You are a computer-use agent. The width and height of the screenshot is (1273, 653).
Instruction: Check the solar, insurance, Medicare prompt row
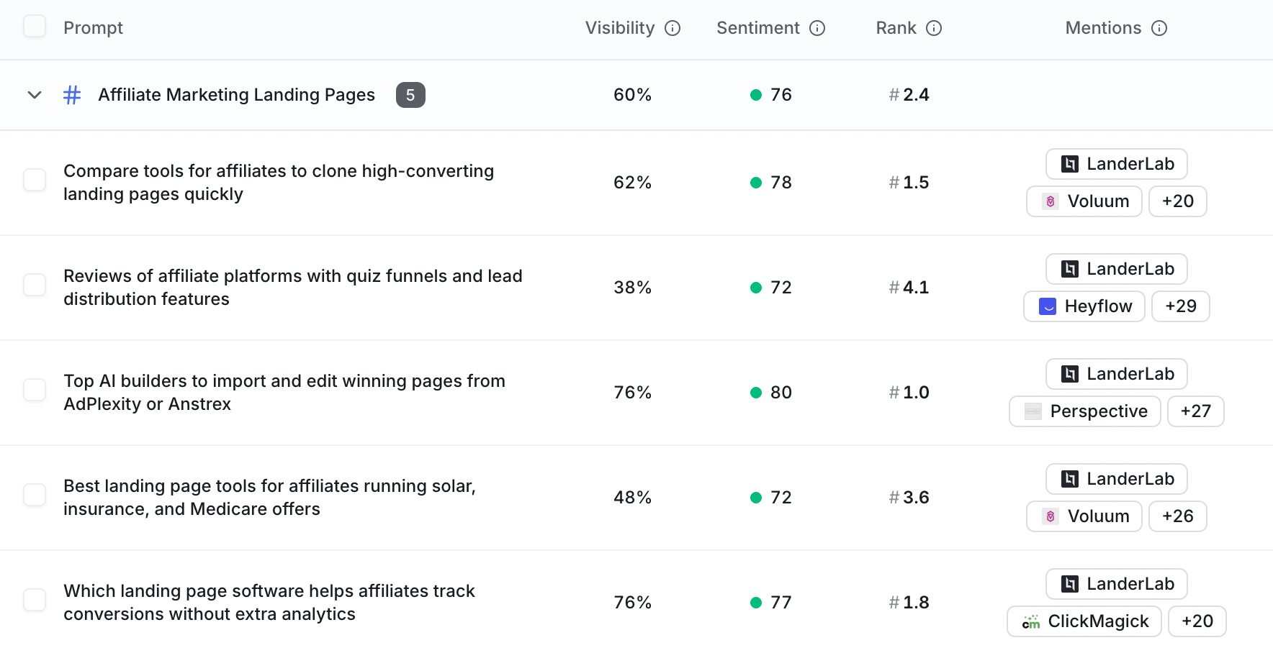click(35, 495)
